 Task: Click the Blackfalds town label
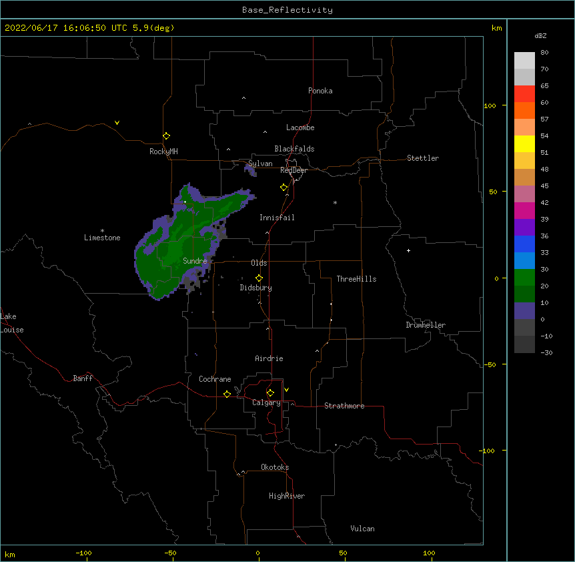(x=294, y=149)
